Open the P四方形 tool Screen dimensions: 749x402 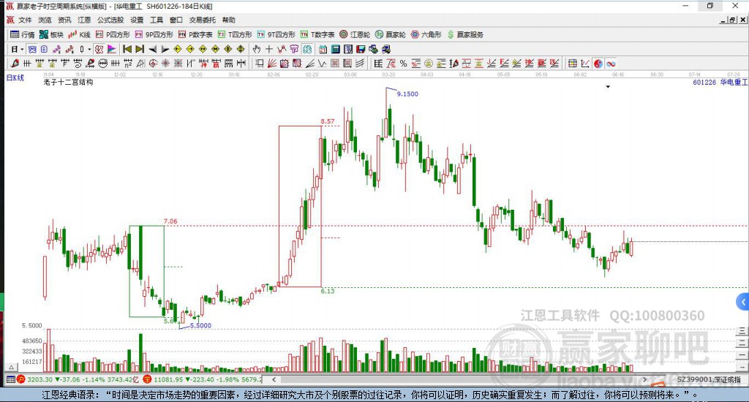click(113, 34)
